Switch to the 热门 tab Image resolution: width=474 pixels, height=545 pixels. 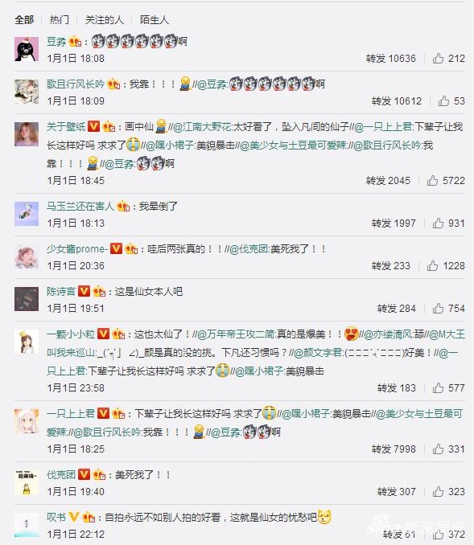(60, 20)
